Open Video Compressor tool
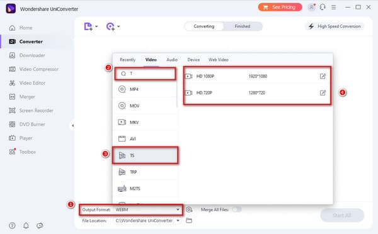378x234 pixels. pyautogui.click(x=33, y=69)
